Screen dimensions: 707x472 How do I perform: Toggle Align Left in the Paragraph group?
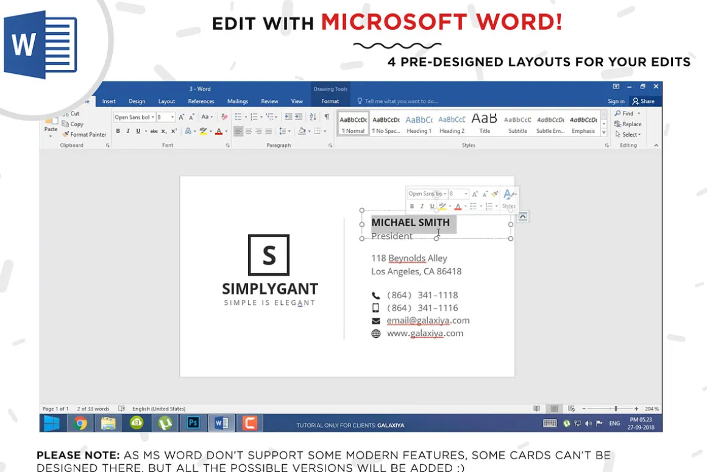click(x=238, y=131)
